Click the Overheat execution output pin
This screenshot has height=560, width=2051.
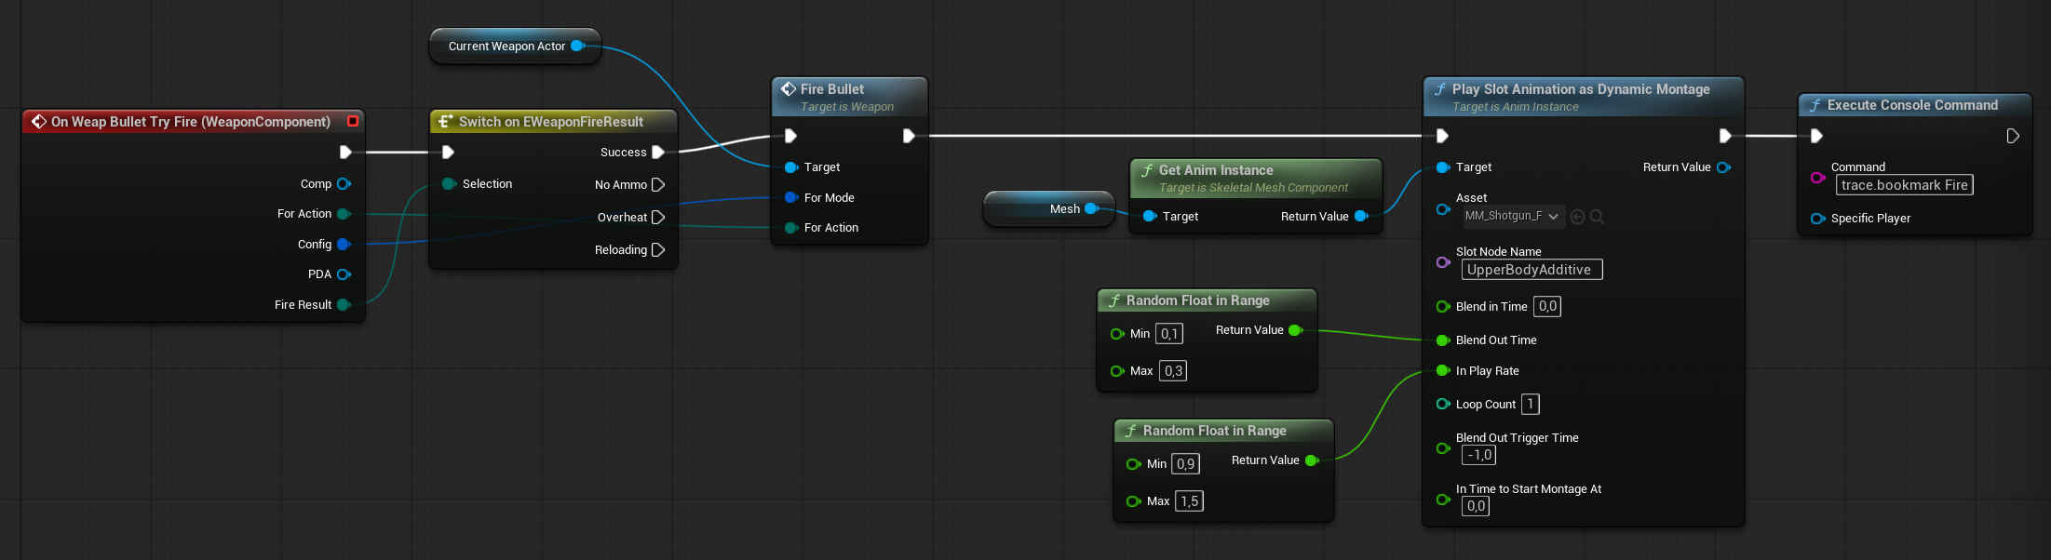coord(658,218)
